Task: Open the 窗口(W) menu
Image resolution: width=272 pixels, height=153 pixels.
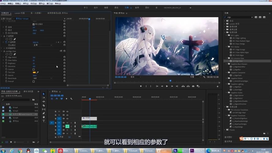Action: click(50, 3)
